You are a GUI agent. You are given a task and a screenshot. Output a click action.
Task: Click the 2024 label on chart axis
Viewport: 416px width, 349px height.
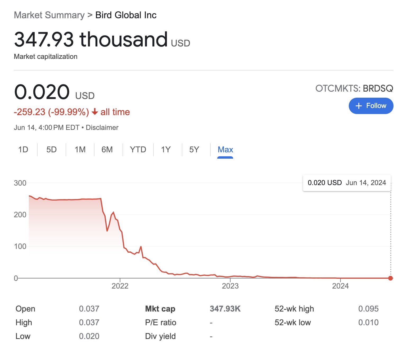pos(340,286)
